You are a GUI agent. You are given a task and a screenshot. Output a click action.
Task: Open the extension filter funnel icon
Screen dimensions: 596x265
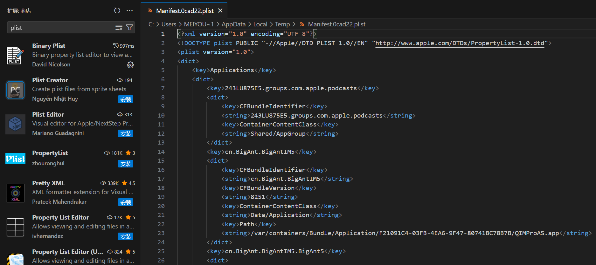click(x=129, y=28)
